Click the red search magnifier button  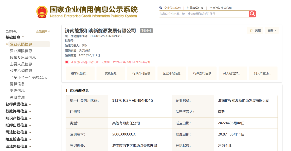(x=252, y=14)
